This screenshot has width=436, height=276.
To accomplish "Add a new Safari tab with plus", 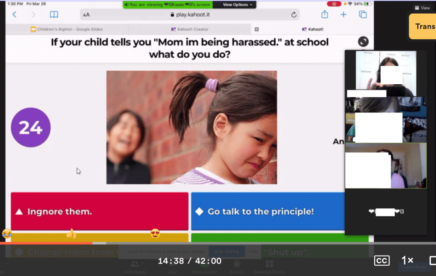I will coord(344,14).
